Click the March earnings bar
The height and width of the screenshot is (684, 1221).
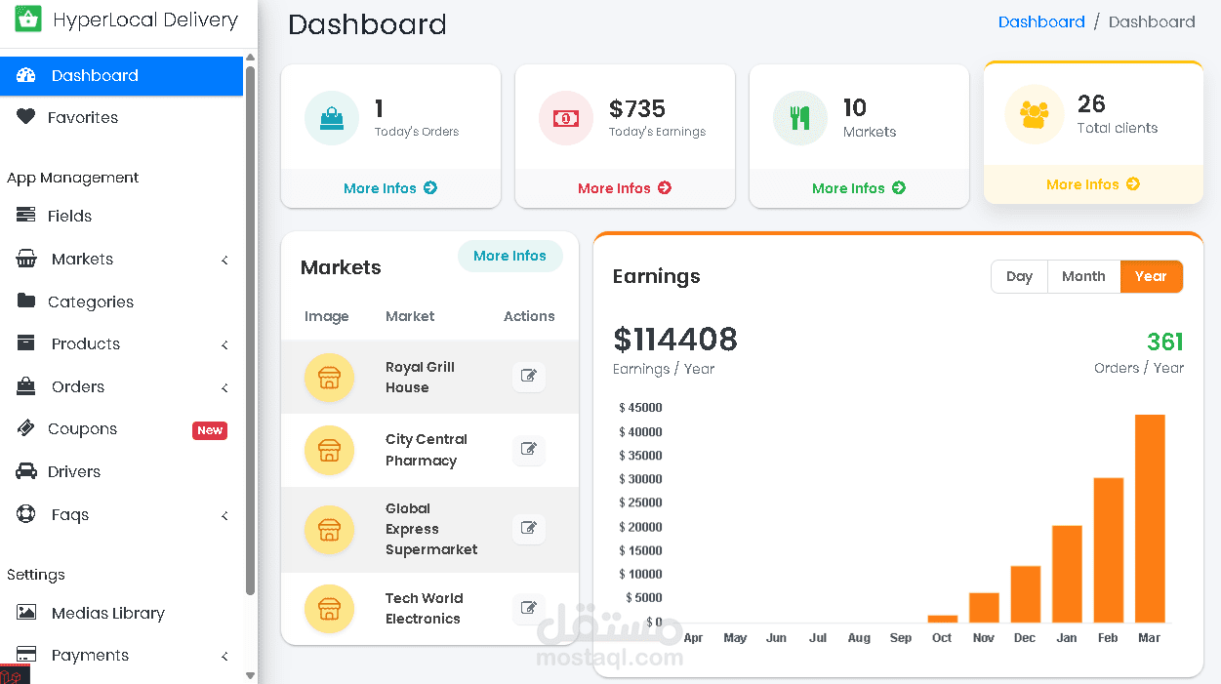pos(1150,519)
